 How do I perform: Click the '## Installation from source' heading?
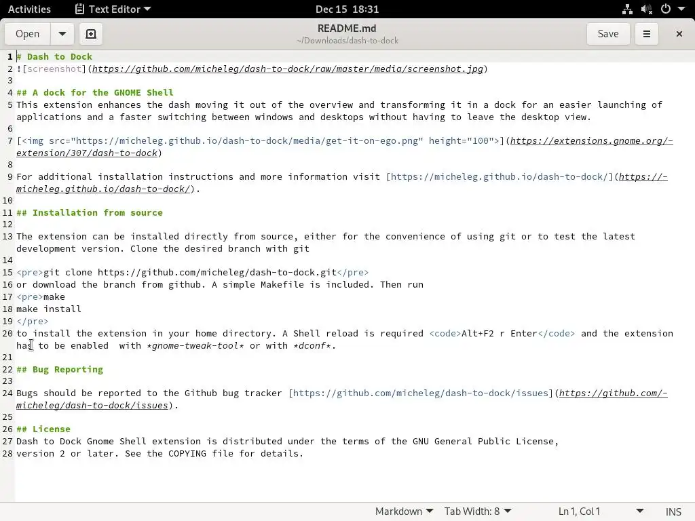pyautogui.click(x=90, y=212)
